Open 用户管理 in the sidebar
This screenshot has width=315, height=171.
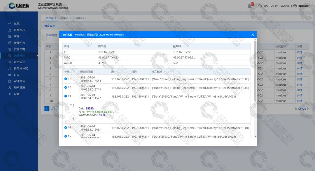coord(19,88)
